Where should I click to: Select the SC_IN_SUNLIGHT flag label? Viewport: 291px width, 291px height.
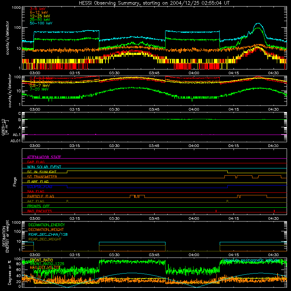pyautogui.click(x=41, y=172)
